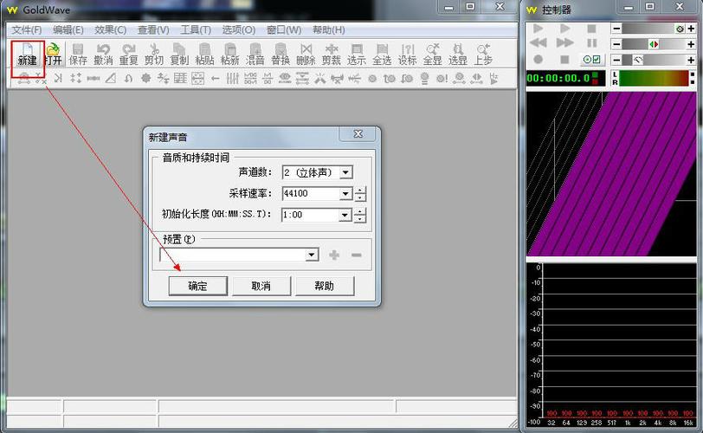
Task: Click the 粘新 (Paste New) toolbar icon
Action: tap(230, 54)
